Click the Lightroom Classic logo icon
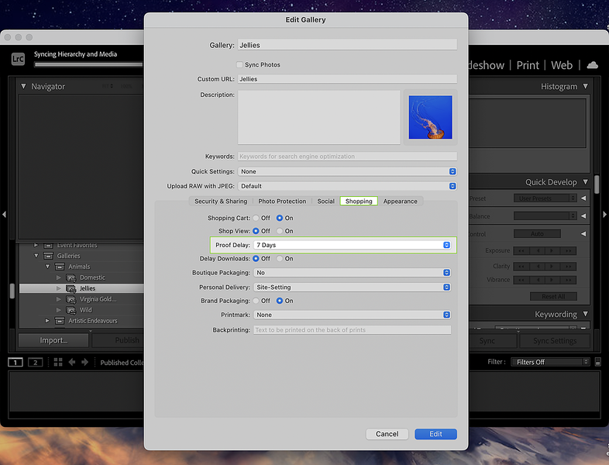The image size is (609, 465). pos(18,59)
